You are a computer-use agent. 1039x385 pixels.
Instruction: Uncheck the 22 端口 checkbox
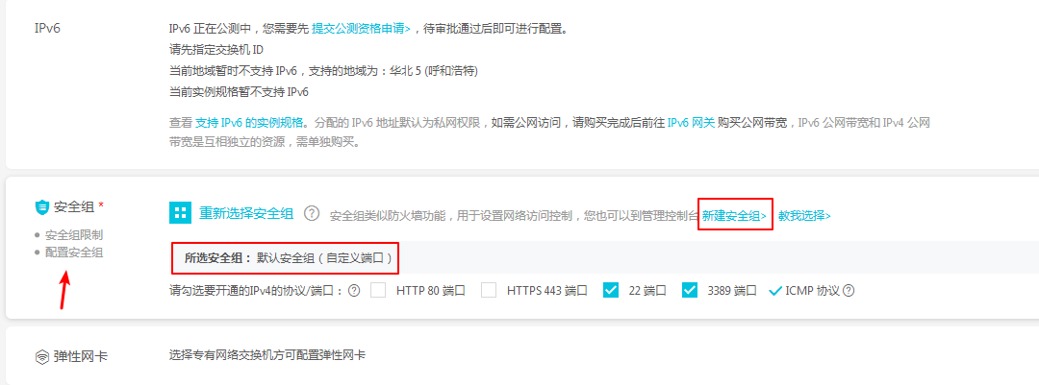point(611,290)
